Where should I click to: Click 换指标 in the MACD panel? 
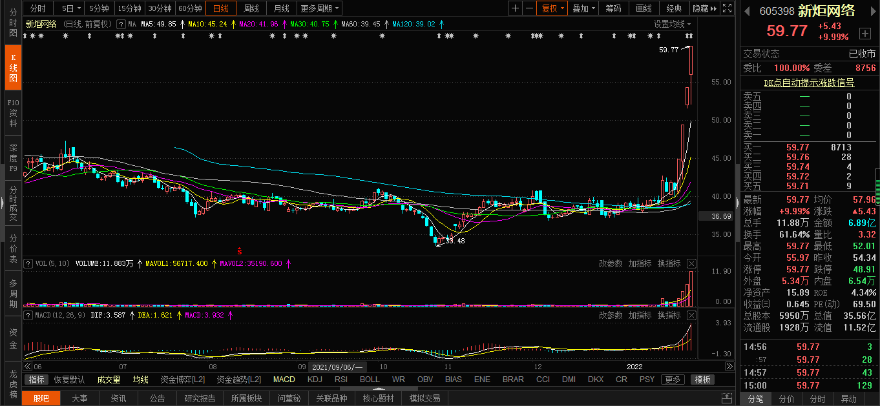[x=669, y=315]
